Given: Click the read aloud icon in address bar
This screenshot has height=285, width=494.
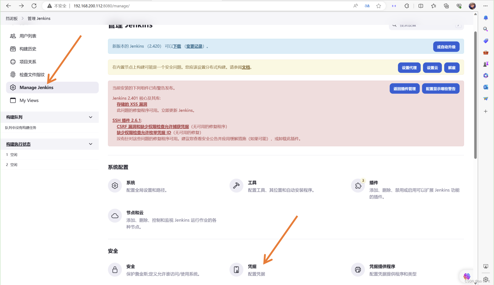Looking at the screenshot, I should 356,6.
